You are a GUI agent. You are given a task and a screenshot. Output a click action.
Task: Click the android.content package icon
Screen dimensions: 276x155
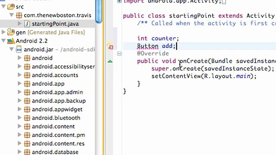click(27, 126)
